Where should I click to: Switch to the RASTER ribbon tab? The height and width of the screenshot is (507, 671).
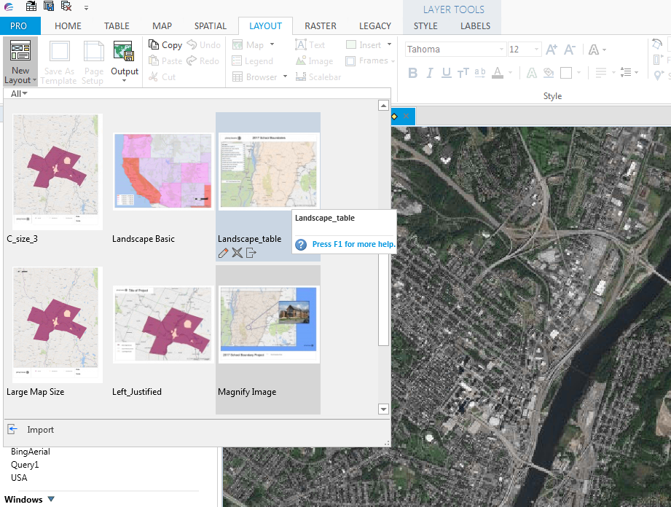[321, 25]
